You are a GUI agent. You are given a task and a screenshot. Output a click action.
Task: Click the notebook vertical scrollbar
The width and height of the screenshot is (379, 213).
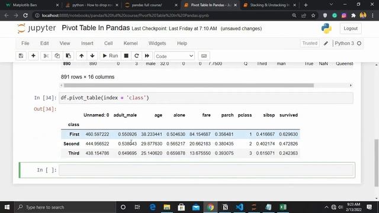point(377,163)
